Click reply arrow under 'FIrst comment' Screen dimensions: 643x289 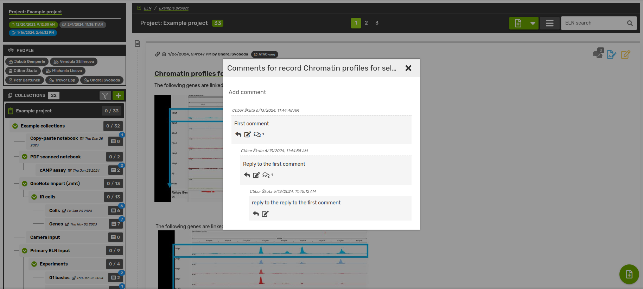(x=238, y=134)
